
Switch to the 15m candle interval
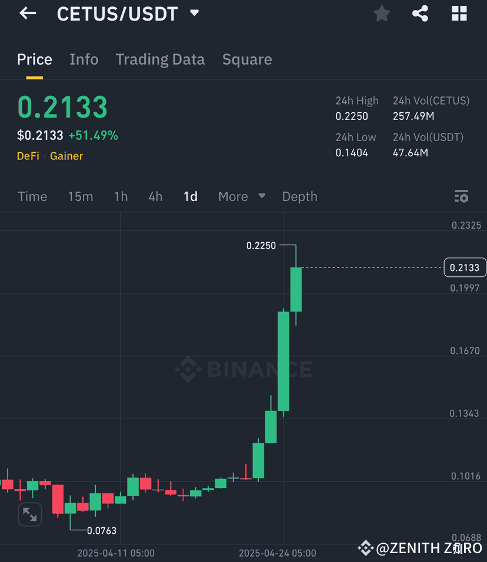click(x=81, y=196)
